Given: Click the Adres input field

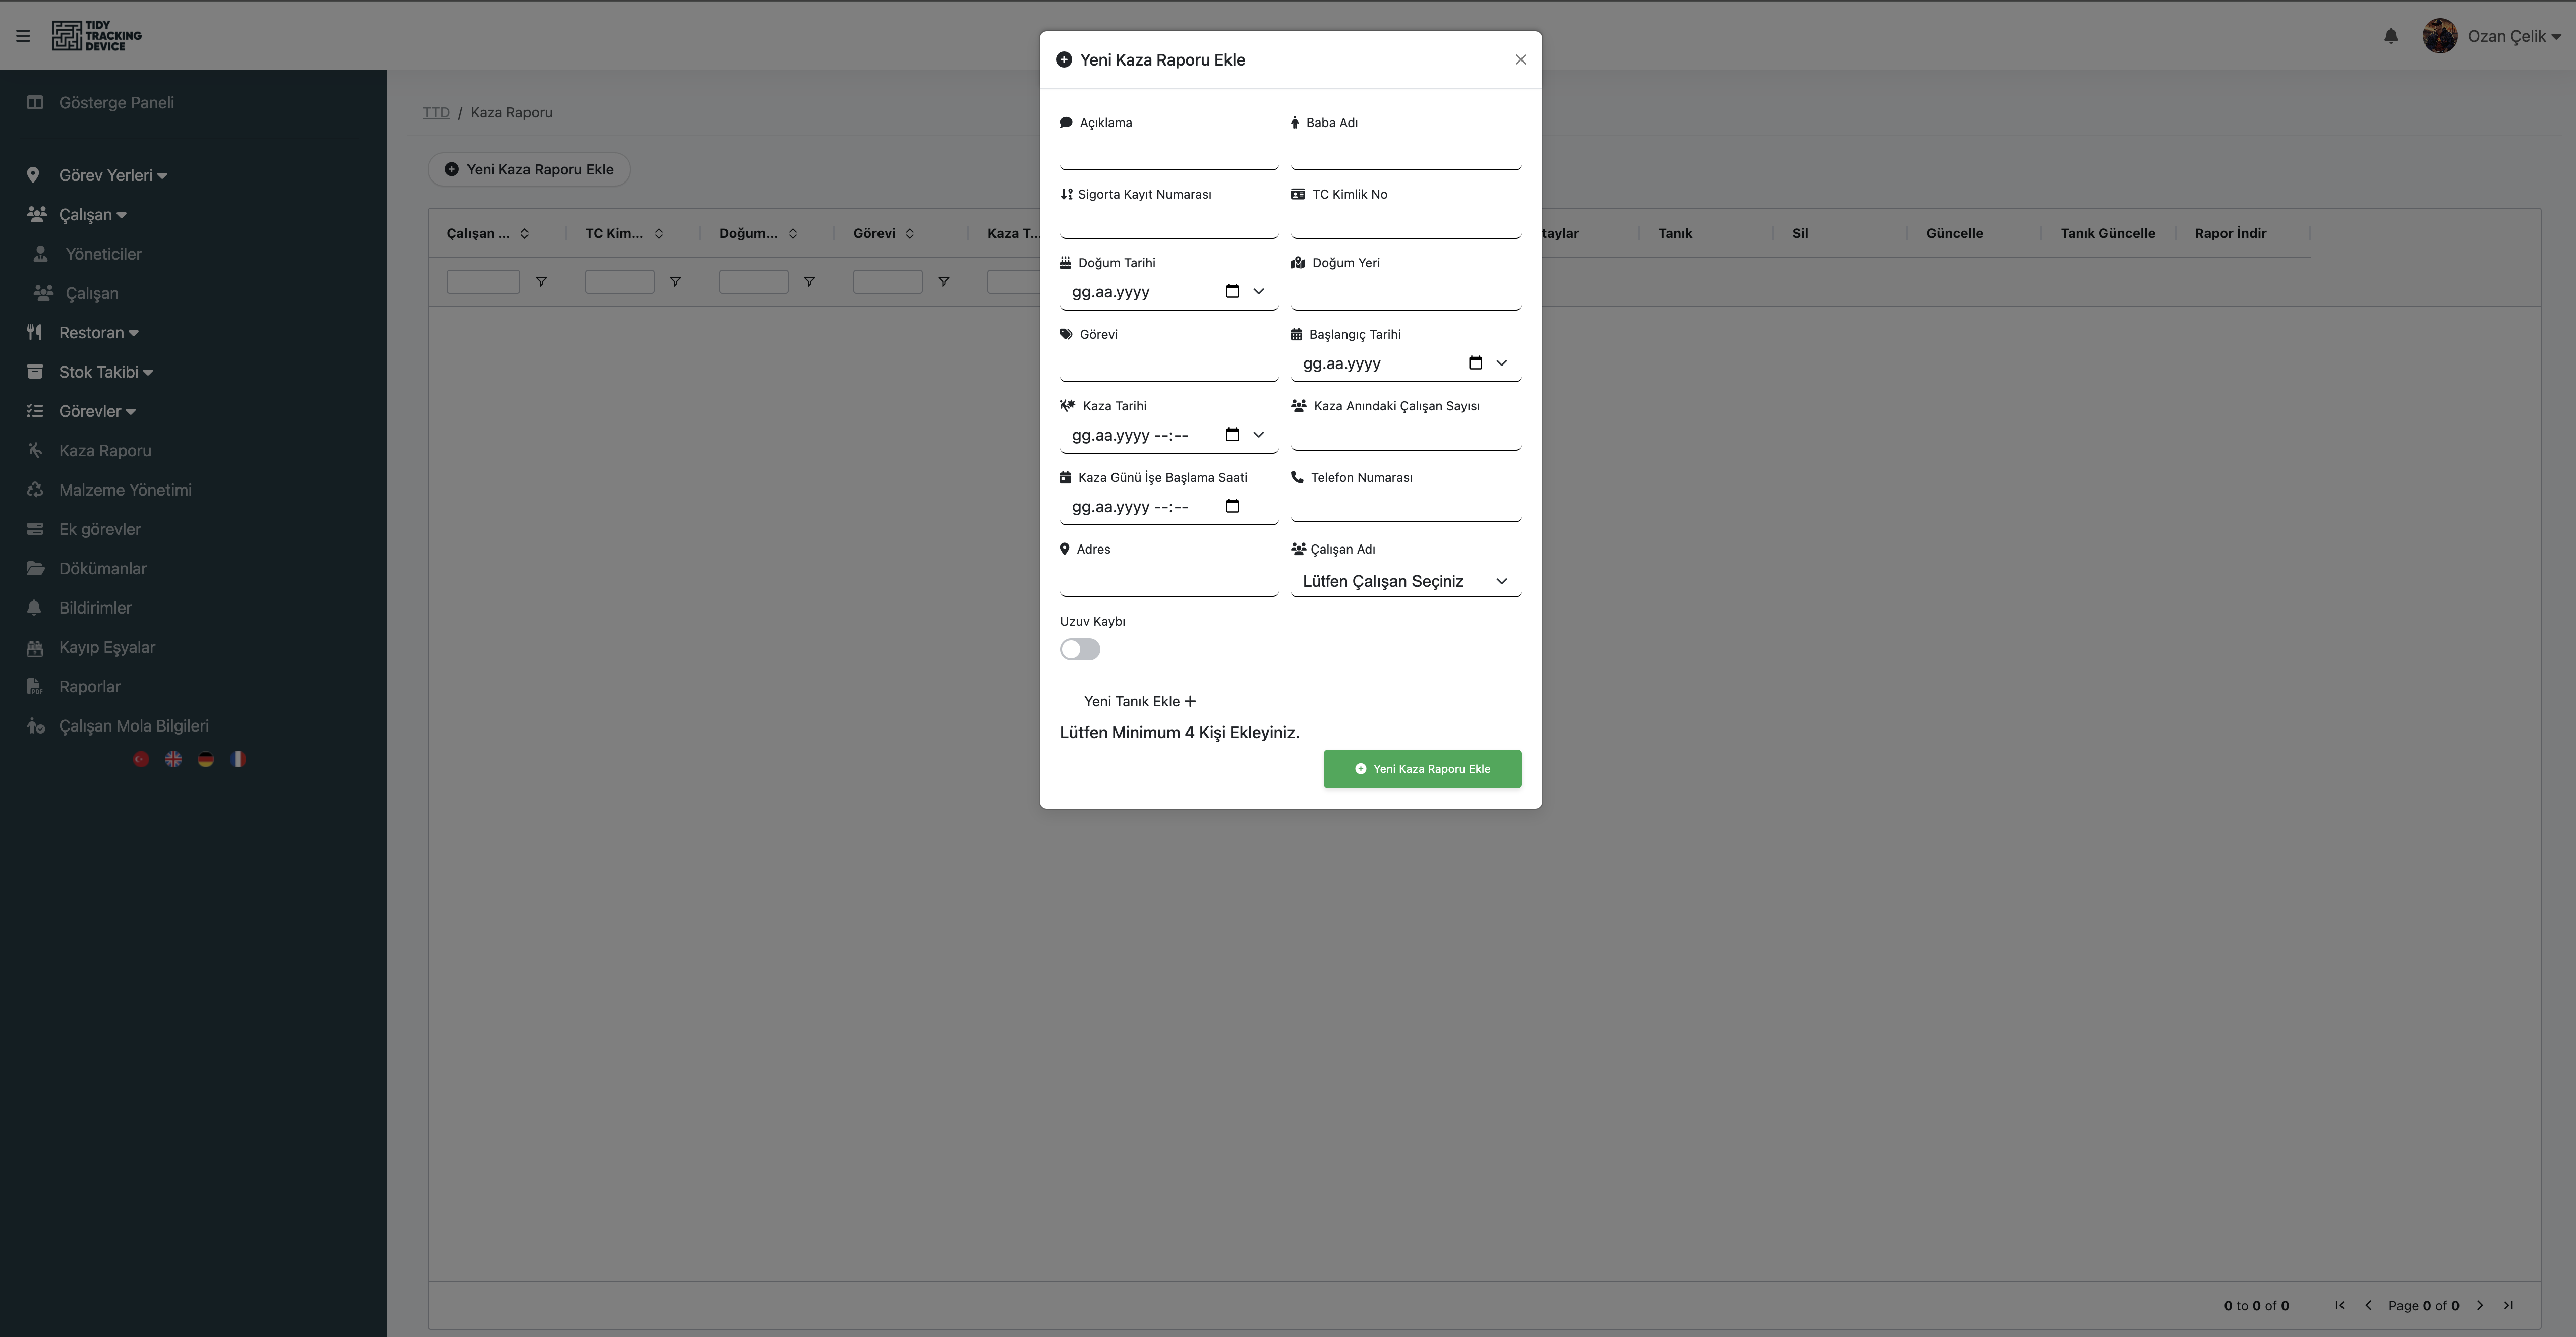Looking at the screenshot, I should (1169, 580).
